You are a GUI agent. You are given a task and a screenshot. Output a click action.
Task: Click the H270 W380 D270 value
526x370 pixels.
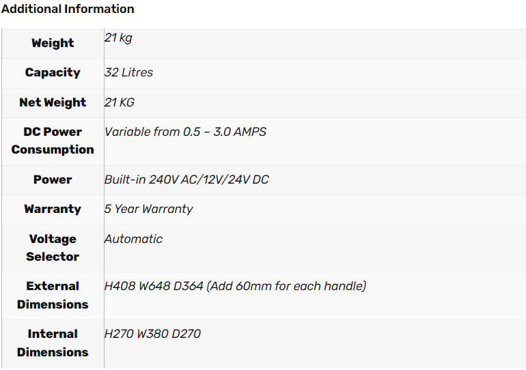152,334
